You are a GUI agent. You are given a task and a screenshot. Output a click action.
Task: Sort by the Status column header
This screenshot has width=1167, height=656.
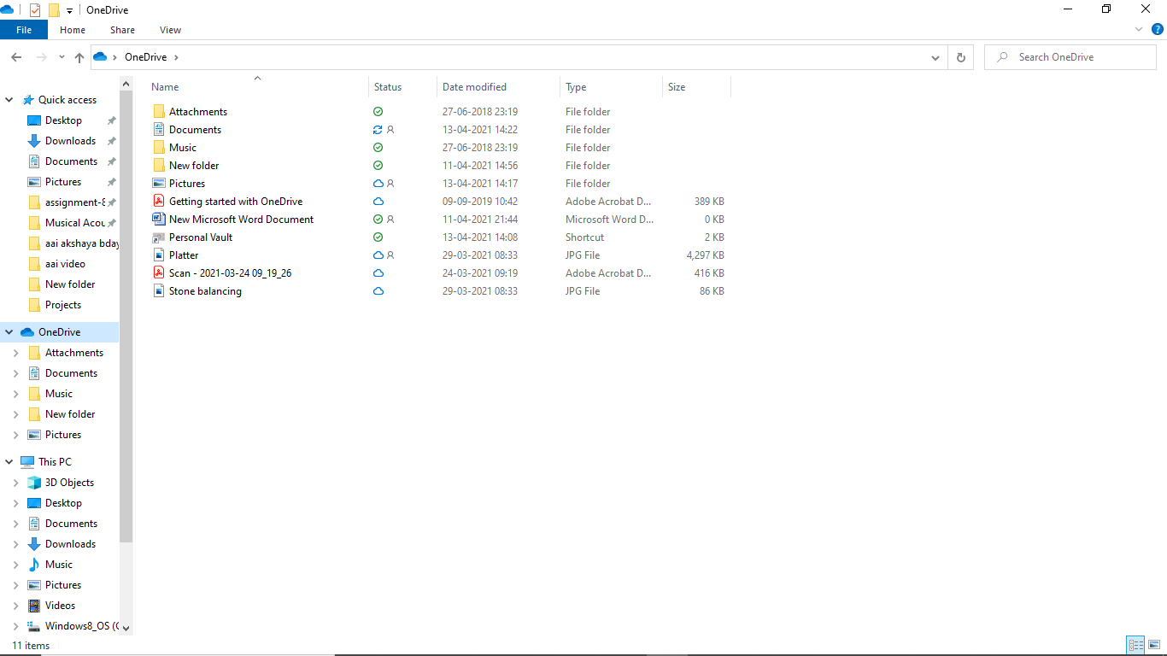tap(402, 87)
